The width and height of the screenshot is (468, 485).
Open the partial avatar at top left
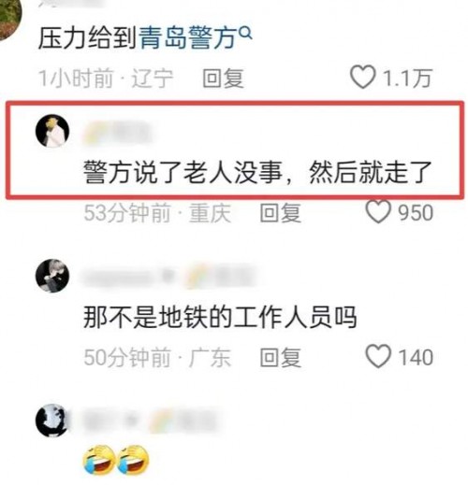click(x=9, y=19)
